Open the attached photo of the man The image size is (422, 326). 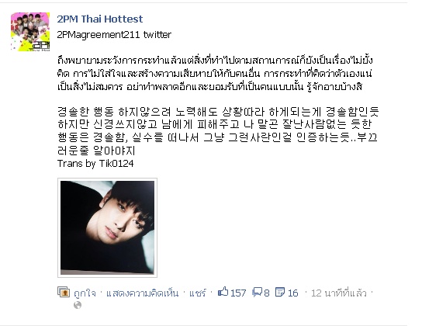107,227
